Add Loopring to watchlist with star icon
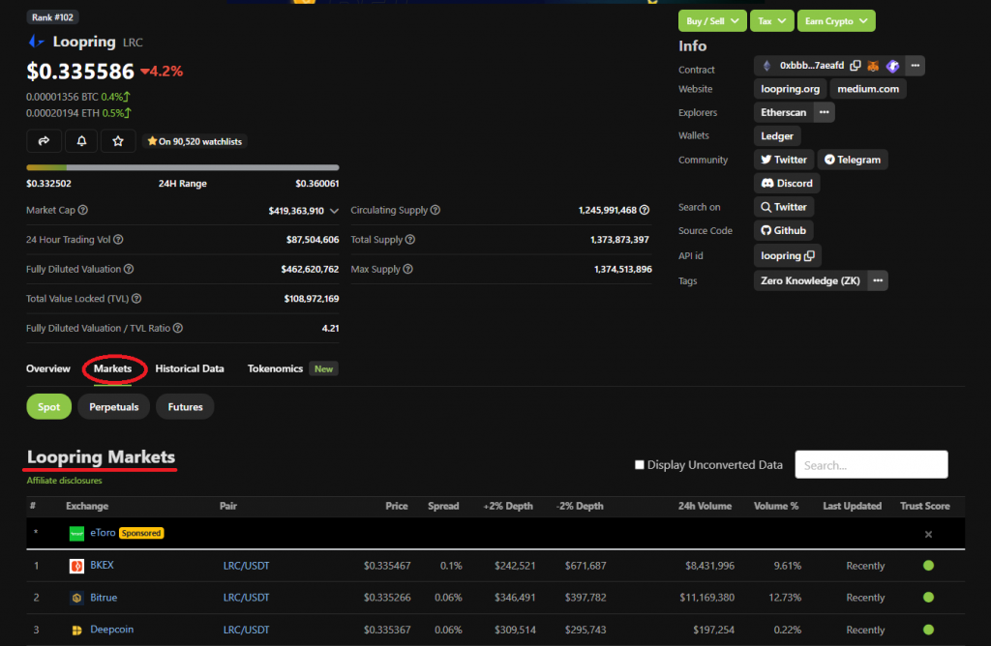Screen dimensions: 991x646 [118, 141]
